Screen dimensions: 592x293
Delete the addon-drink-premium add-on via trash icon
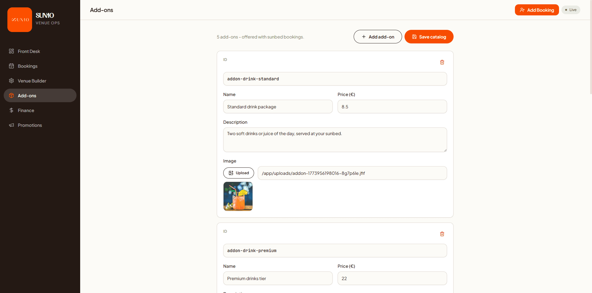[x=442, y=234]
